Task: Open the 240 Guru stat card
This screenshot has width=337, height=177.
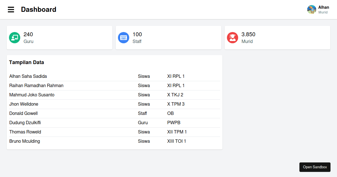Action: (x=60, y=38)
